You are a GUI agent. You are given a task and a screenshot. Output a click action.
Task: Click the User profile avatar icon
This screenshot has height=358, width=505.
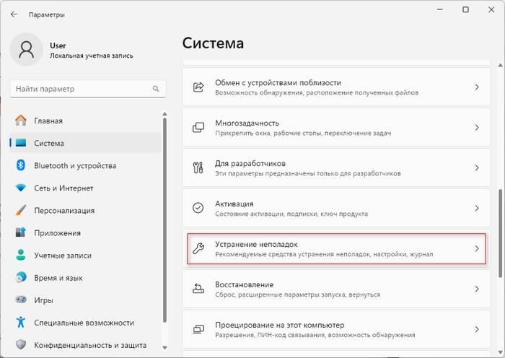coord(27,50)
